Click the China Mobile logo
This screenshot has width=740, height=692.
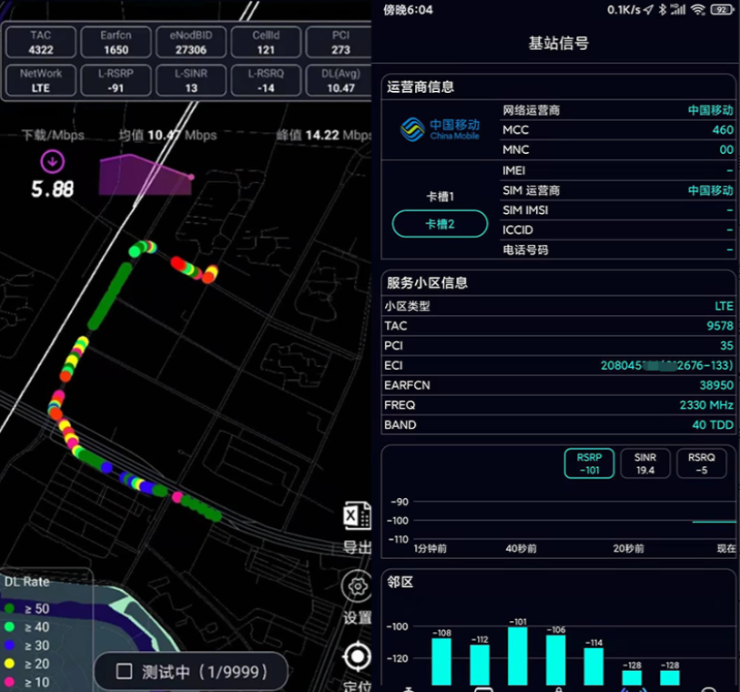click(440, 129)
